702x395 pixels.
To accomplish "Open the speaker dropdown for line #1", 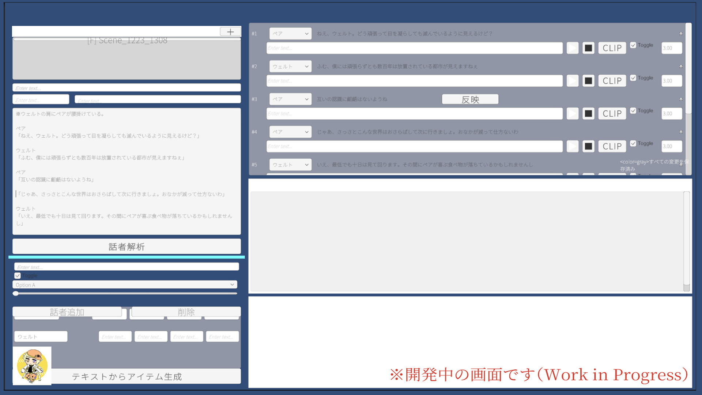I will point(290,34).
